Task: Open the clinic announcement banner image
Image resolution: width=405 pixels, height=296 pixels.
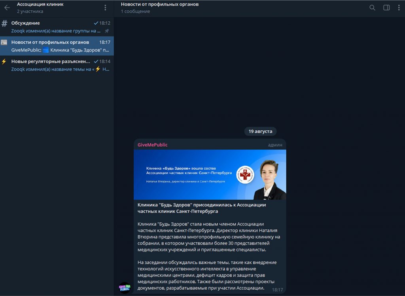Action: (x=210, y=174)
